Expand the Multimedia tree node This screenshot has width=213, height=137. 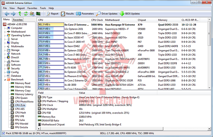click(x=5, y=47)
